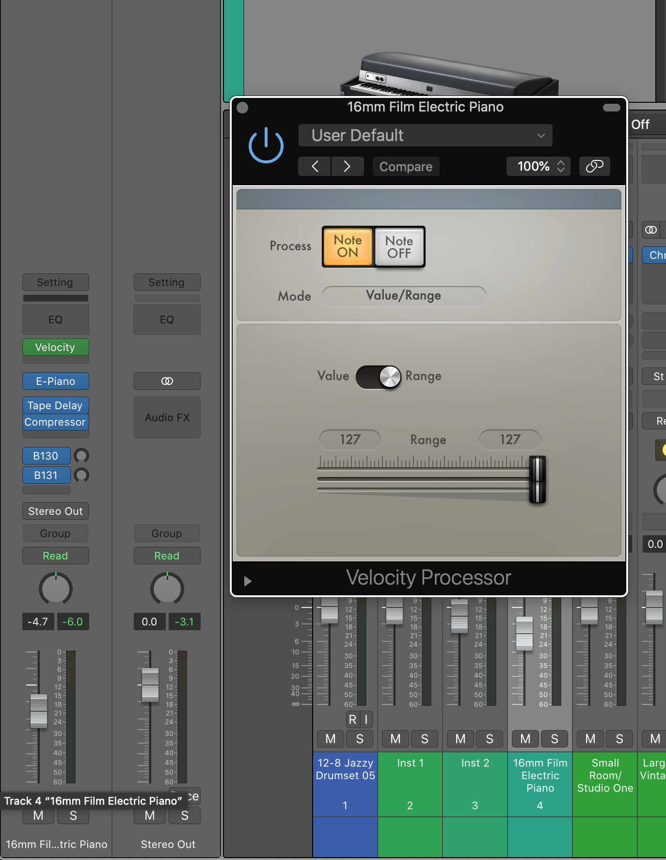Click Read automation on the piano channel strip
The height and width of the screenshot is (860, 666).
[x=55, y=556]
